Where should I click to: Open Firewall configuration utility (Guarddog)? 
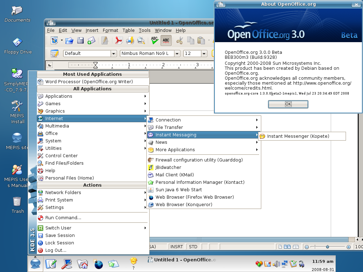coord(204,160)
